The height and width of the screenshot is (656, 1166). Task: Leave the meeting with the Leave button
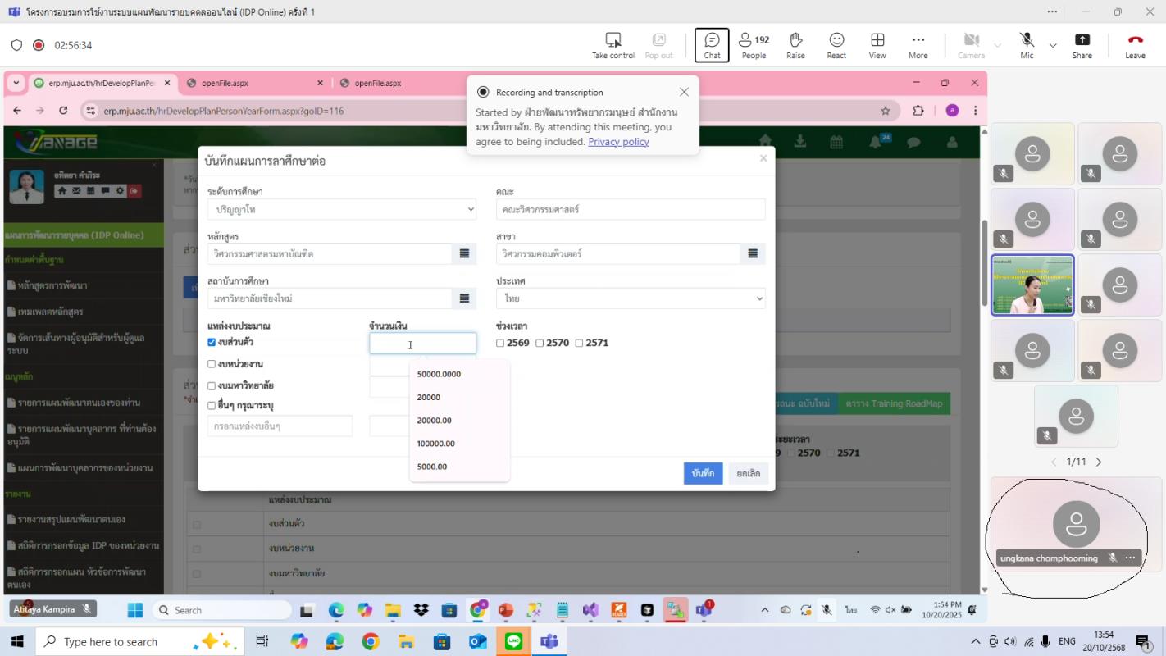[1135, 45]
